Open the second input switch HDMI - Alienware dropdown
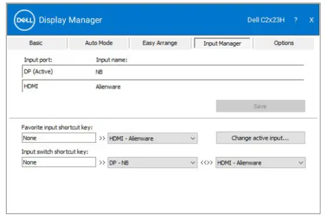 pos(260,162)
